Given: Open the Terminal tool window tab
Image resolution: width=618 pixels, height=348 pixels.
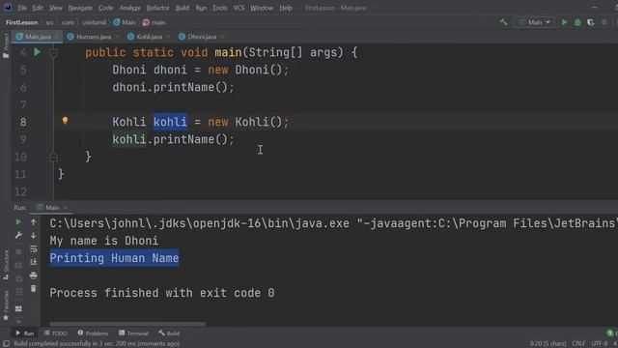Looking at the screenshot, I should (x=133, y=333).
